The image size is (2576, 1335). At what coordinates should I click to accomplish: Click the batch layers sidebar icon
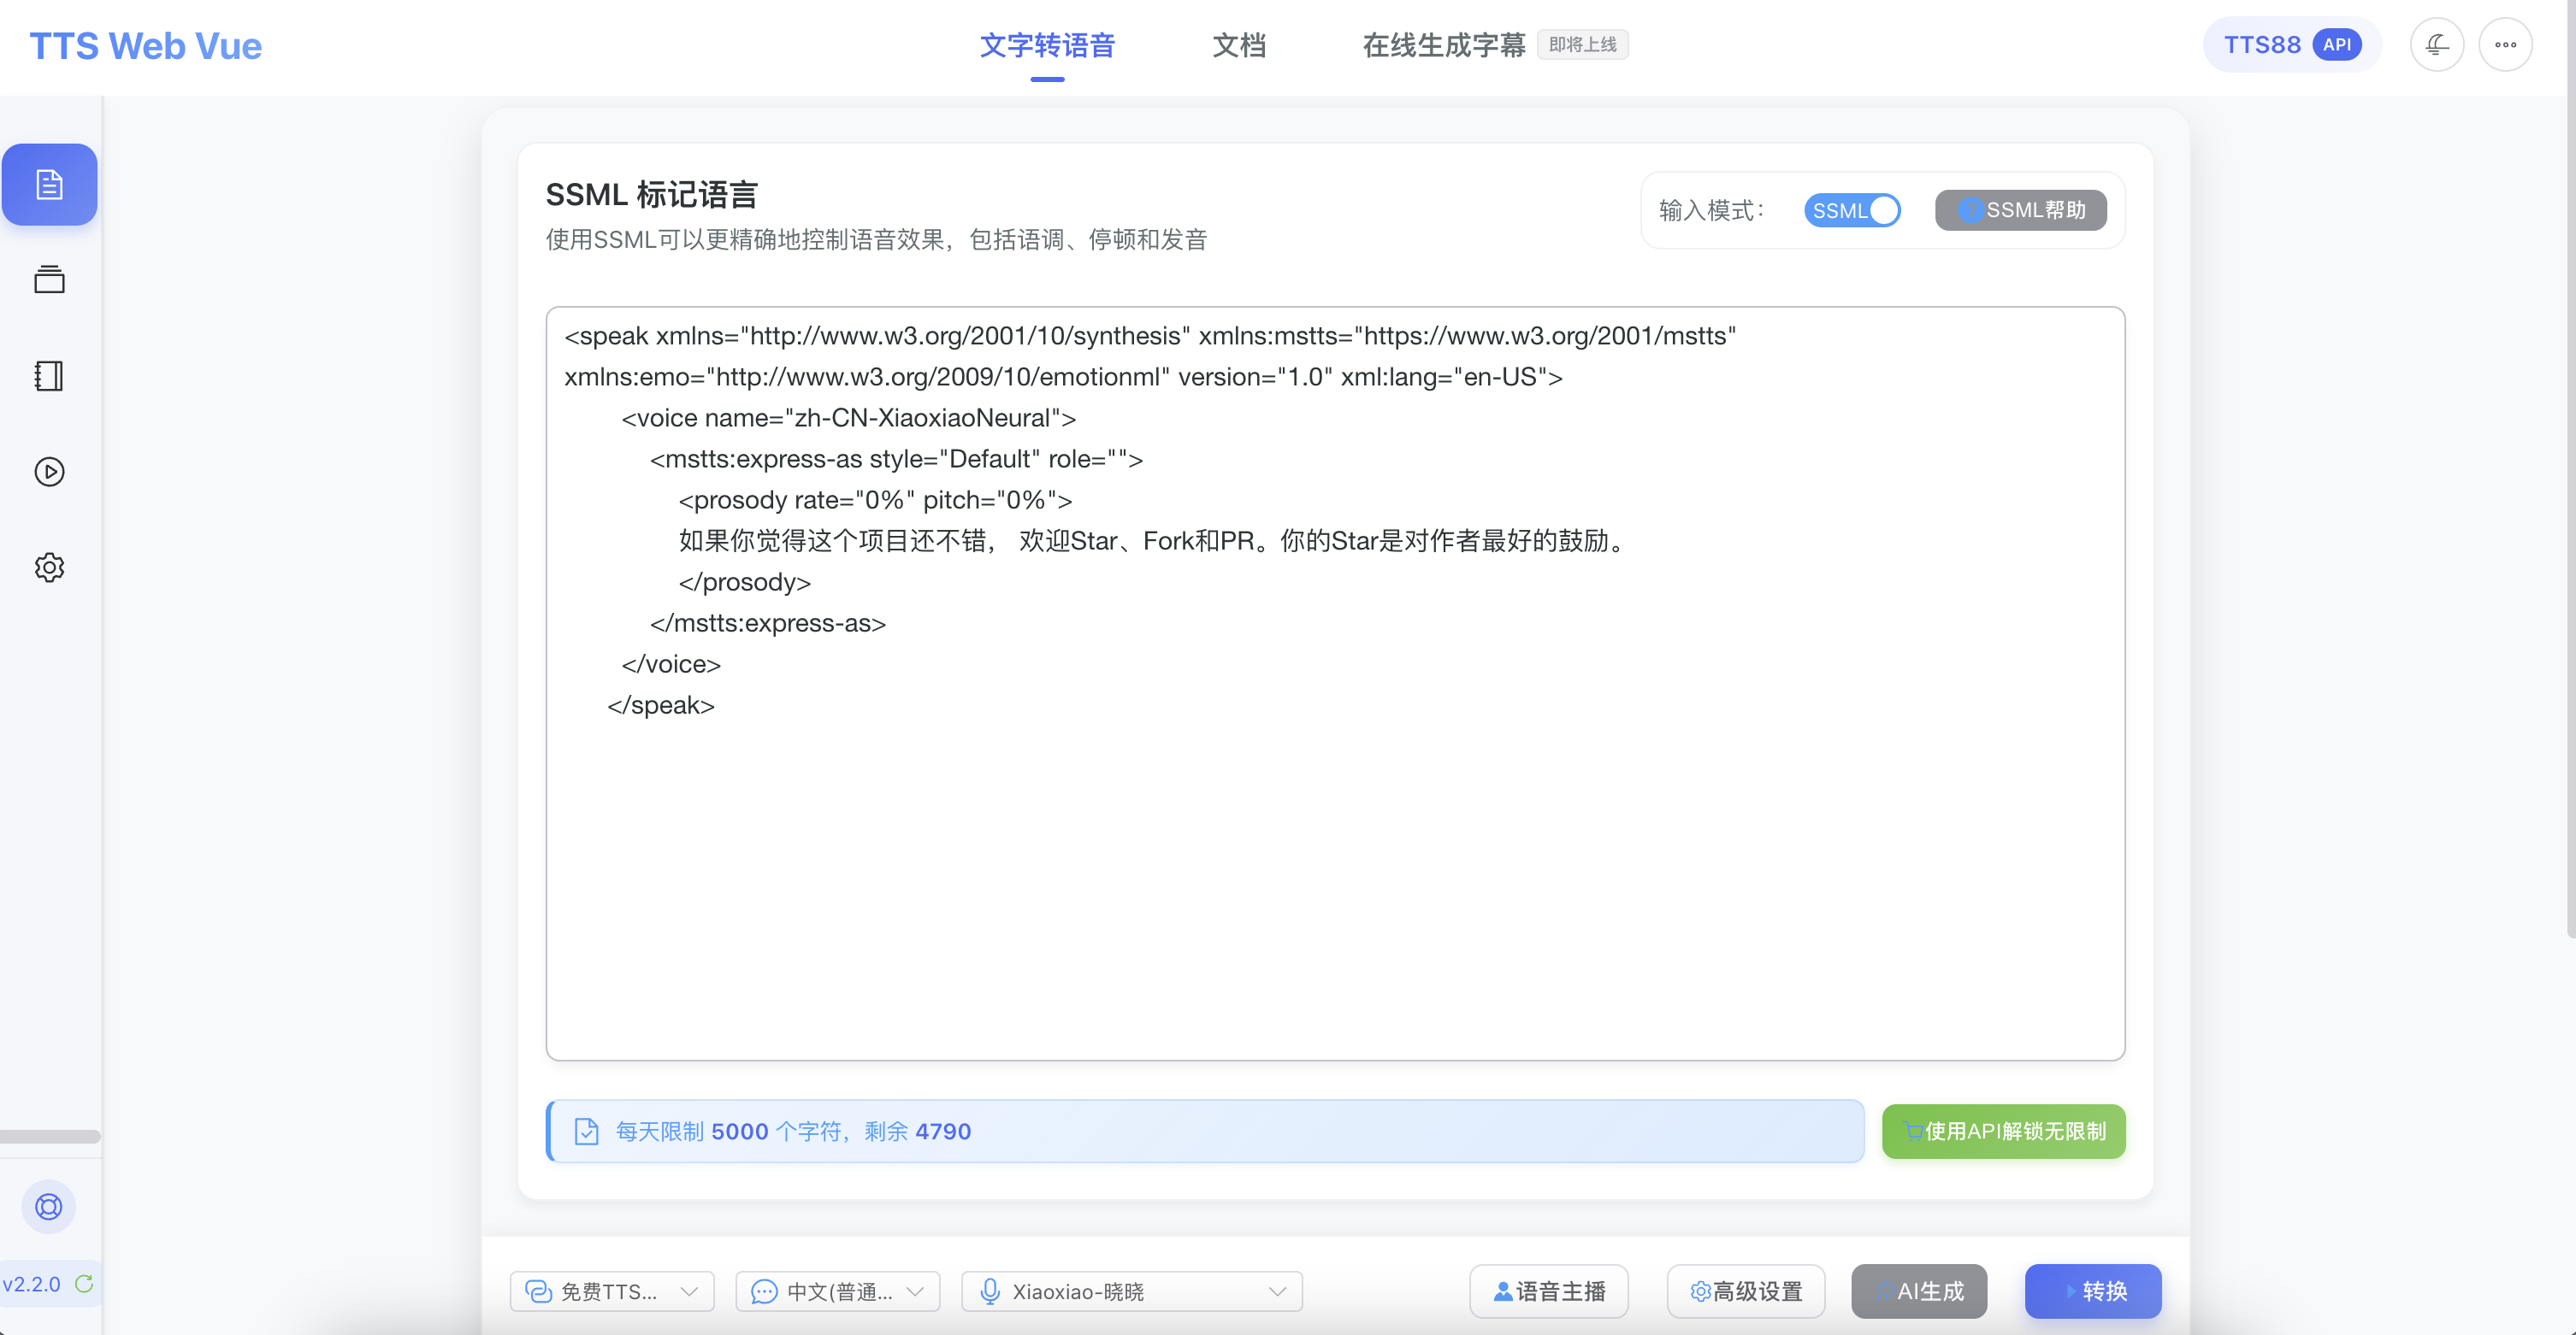click(x=49, y=279)
